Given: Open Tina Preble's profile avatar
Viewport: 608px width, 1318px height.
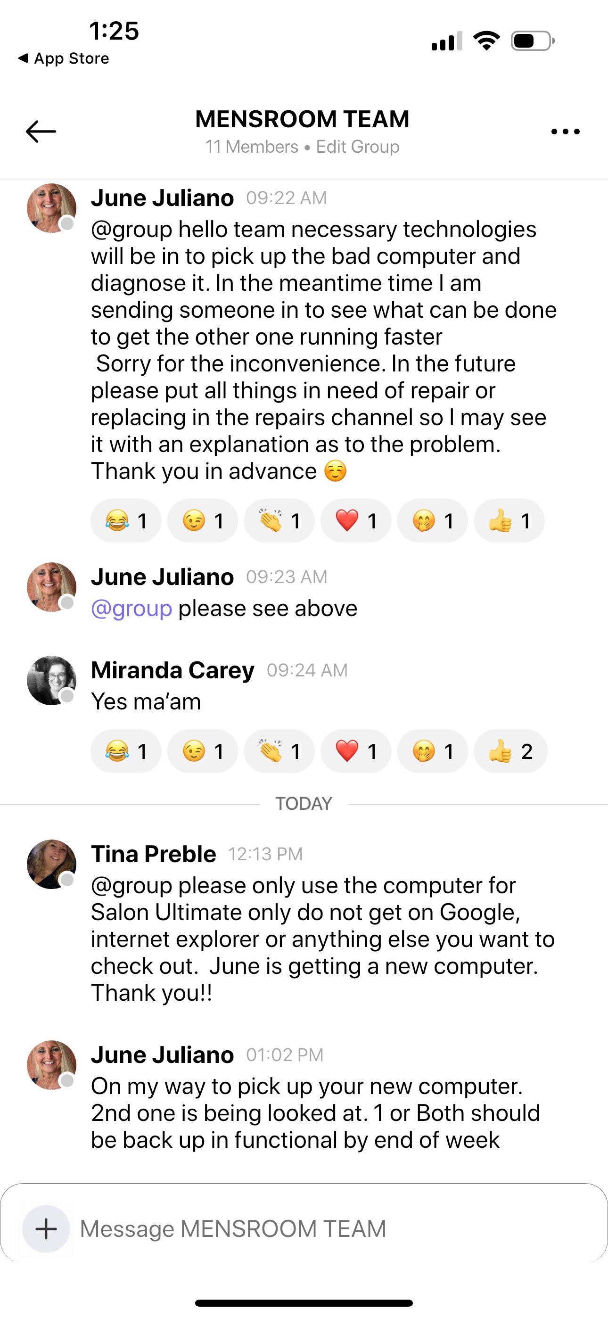Looking at the screenshot, I should (52, 864).
